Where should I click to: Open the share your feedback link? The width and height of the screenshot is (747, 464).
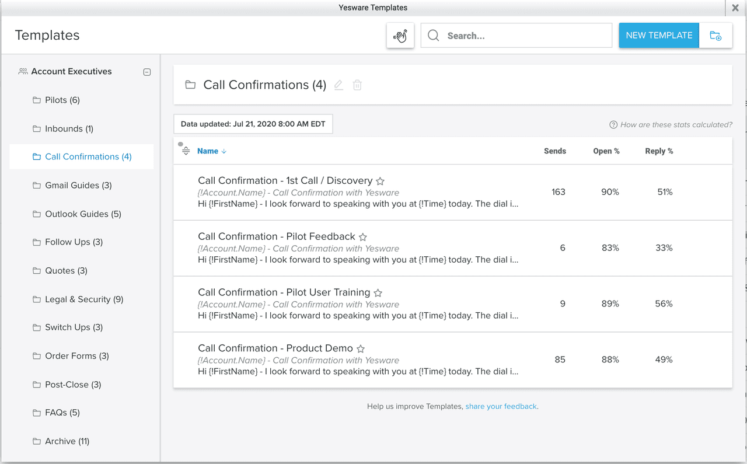point(501,406)
